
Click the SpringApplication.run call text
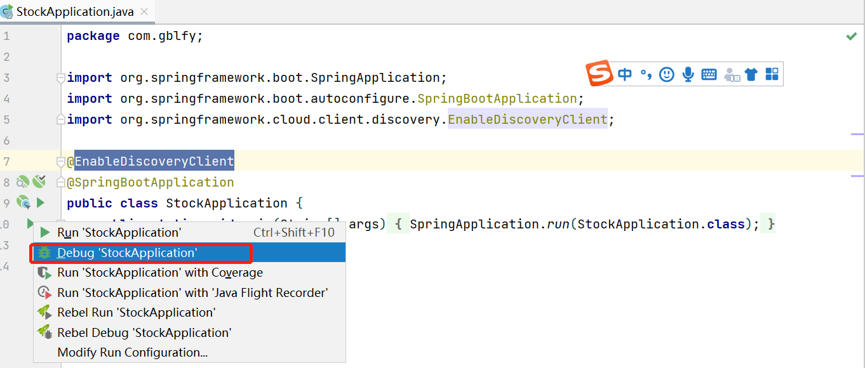click(x=489, y=224)
